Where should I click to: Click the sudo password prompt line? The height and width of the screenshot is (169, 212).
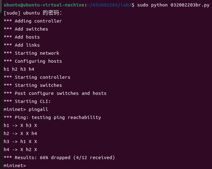(33, 13)
